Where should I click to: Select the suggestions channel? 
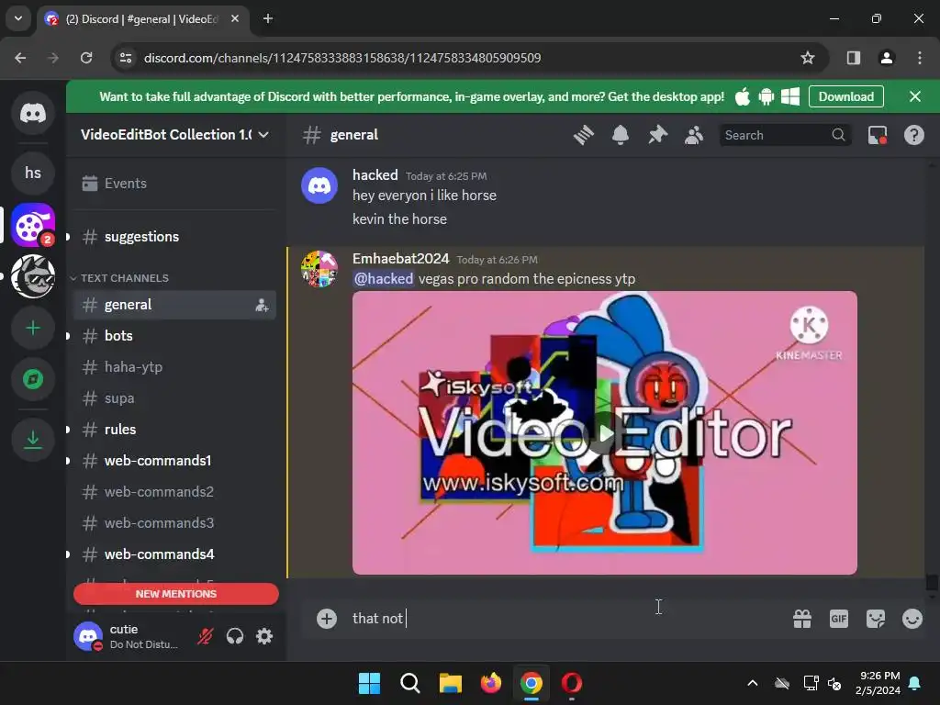[173, 237]
